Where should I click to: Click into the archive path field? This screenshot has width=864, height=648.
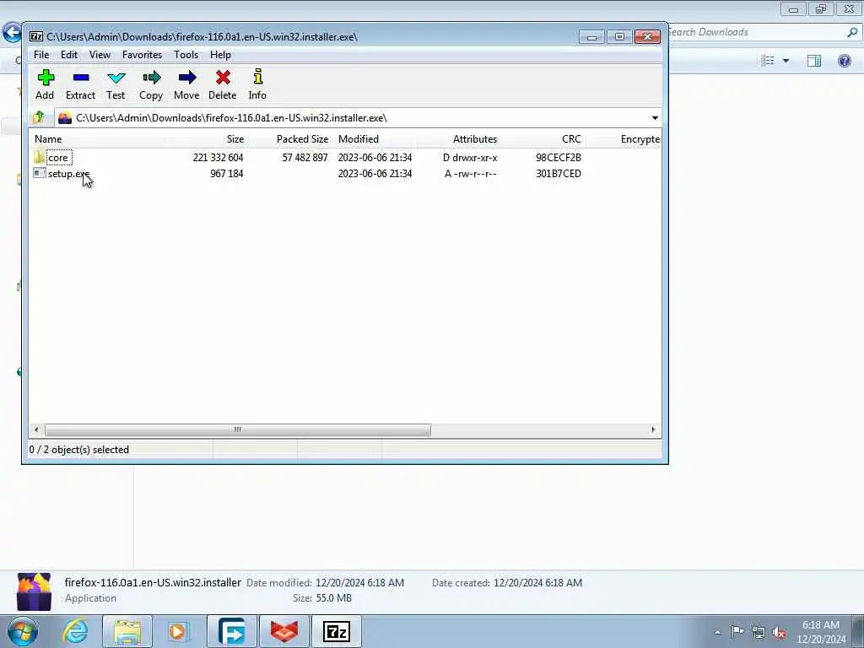coord(353,118)
